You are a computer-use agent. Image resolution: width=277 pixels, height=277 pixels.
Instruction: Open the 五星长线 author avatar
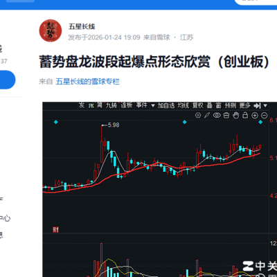point(51,30)
